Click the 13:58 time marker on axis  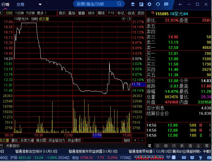[97, 135]
